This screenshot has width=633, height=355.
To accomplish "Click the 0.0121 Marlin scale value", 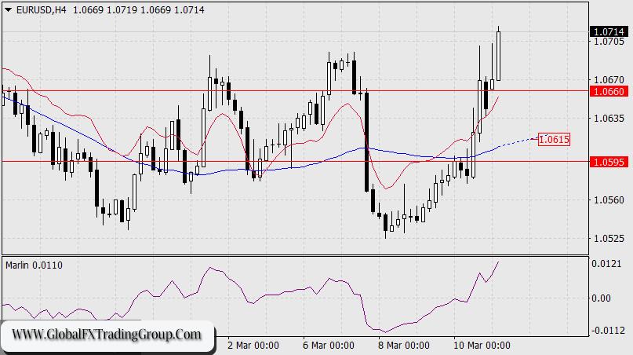I will click(606, 264).
